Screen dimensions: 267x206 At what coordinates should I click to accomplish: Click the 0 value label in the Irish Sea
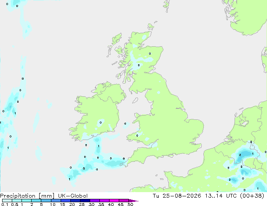(x=125, y=124)
